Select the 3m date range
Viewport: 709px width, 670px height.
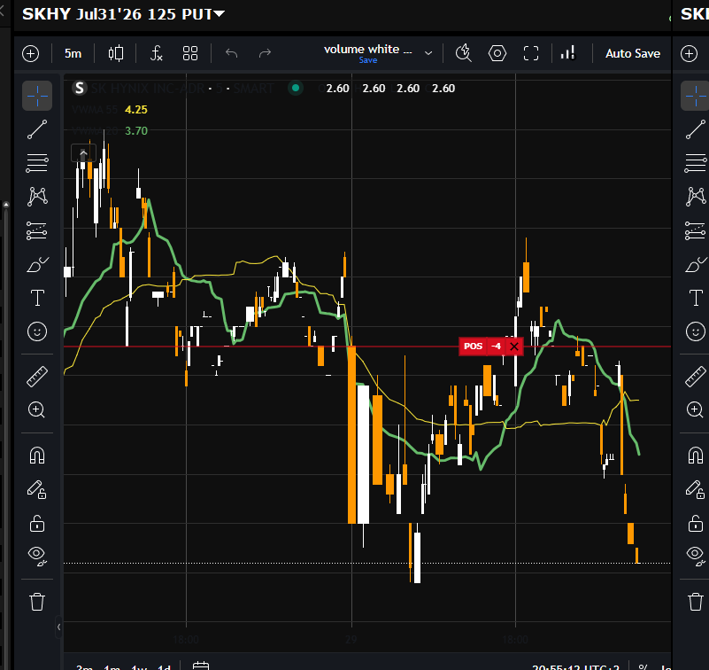(x=85, y=667)
